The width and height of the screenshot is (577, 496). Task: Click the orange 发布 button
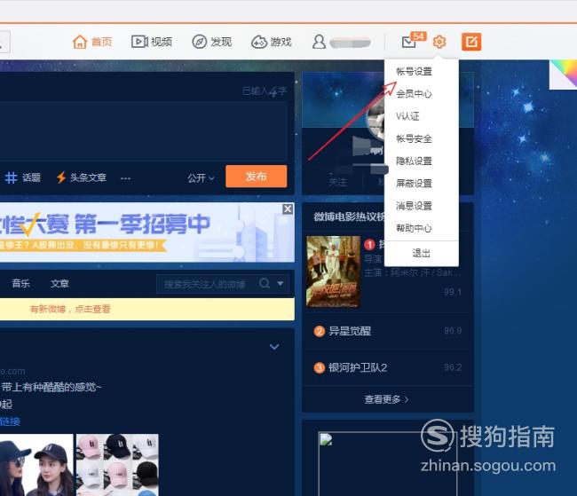[x=257, y=177]
